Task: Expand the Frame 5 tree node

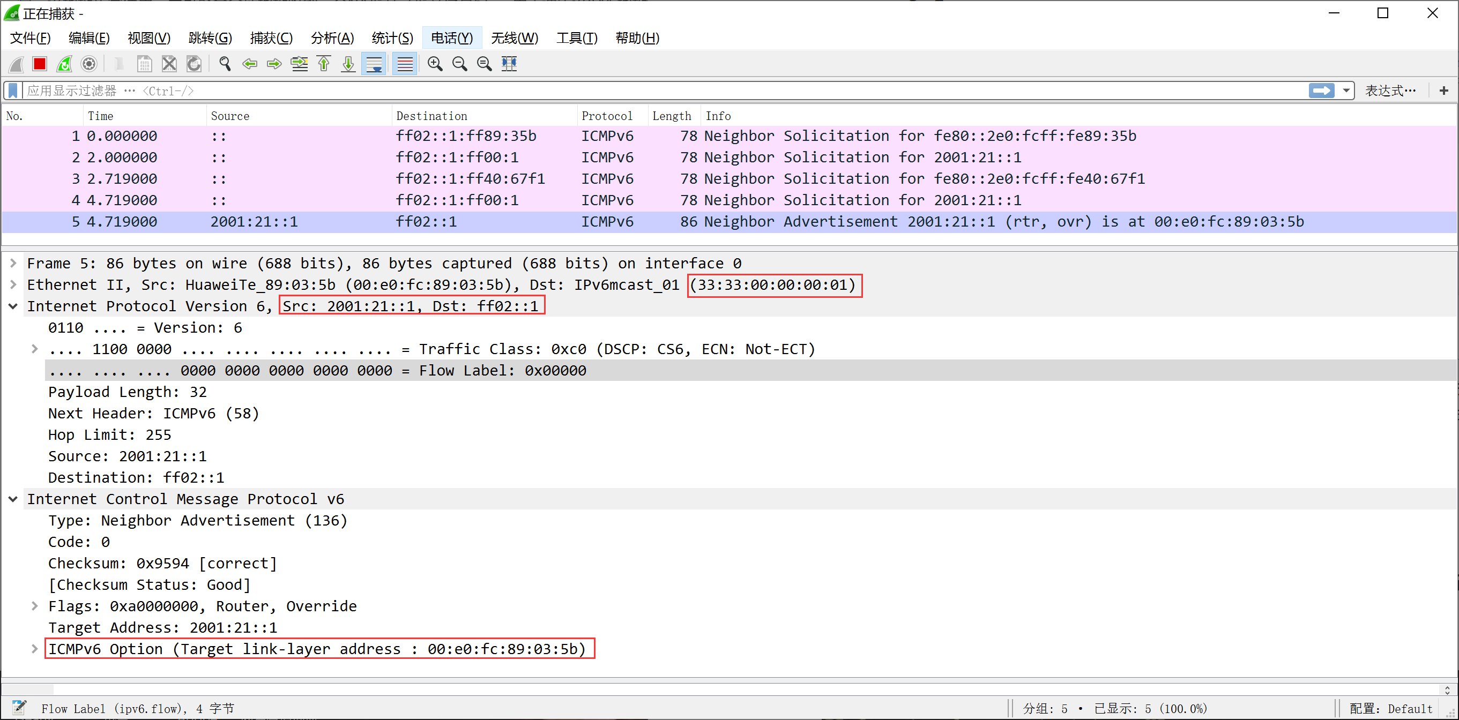Action: [x=13, y=263]
